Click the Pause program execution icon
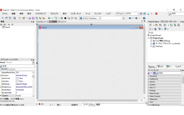This screenshot has height=115, width=184. pyautogui.click(x=62, y=18)
